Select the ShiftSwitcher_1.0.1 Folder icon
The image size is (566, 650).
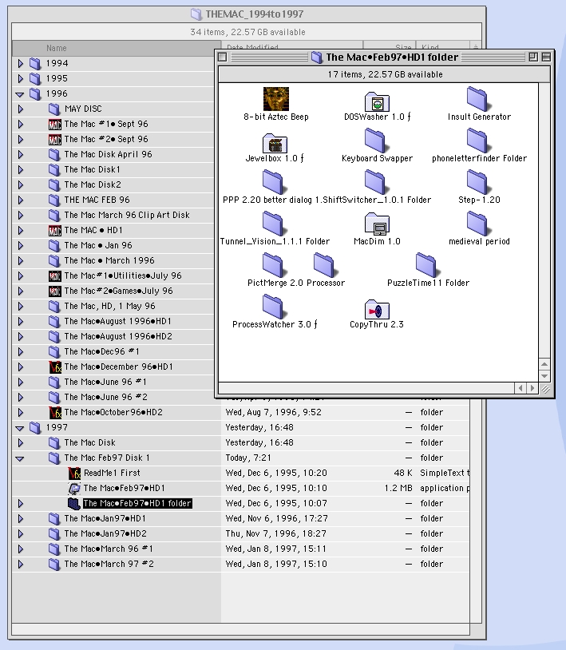[x=375, y=181]
